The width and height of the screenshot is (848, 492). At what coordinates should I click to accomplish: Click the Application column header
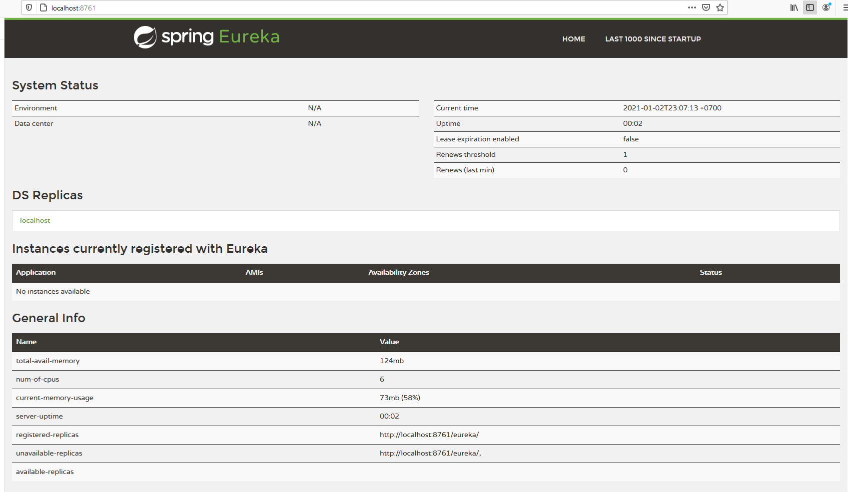(x=36, y=272)
